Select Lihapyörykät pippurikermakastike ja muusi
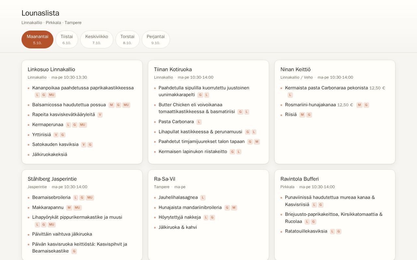This screenshot has height=260, width=417. coord(77,217)
